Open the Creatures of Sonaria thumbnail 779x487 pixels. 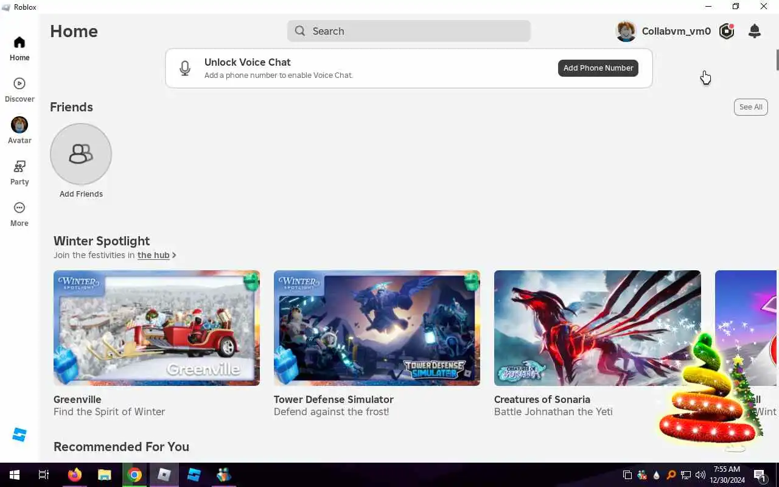[597, 328]
